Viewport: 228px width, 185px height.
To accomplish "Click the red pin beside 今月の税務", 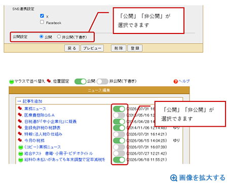I will click(x=20, y=140).
